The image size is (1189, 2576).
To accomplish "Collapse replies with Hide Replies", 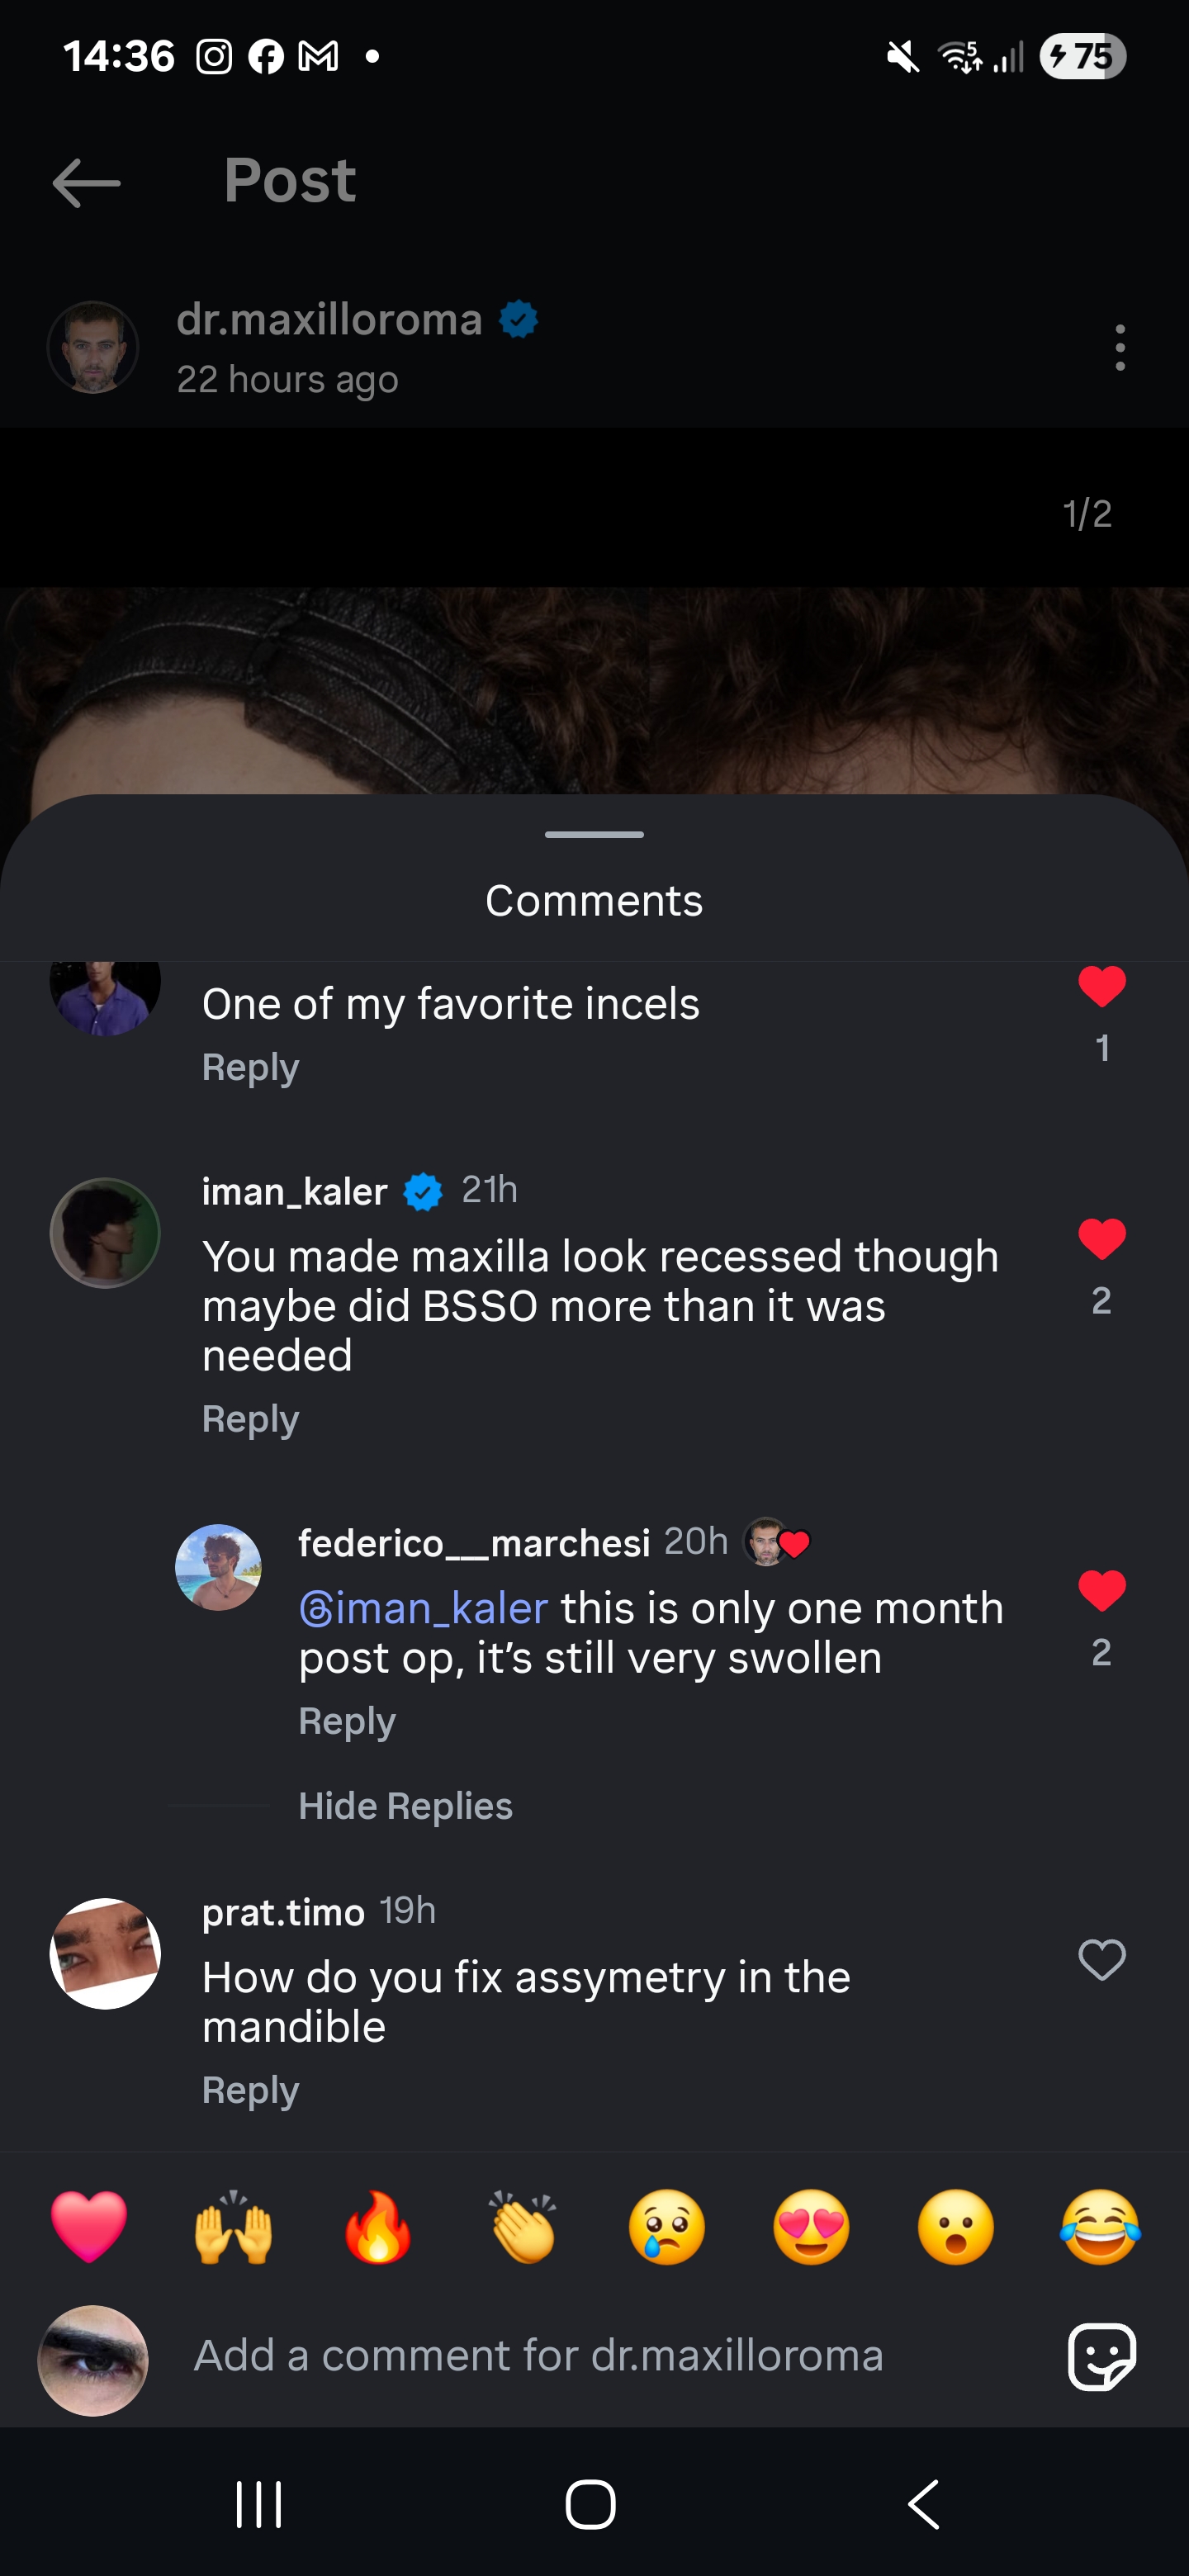I will (405, 1806).
